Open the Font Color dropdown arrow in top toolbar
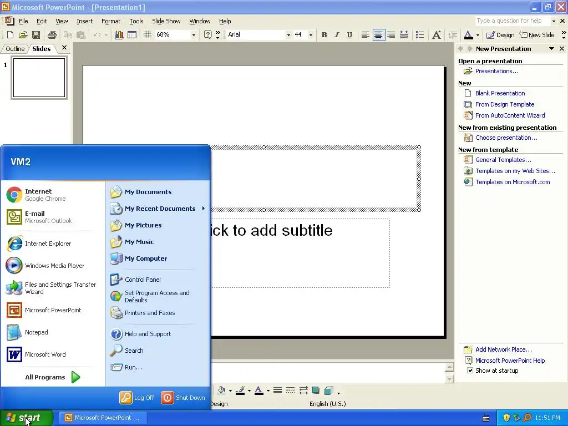The width and height of the screenshot is (568, 426). (478, 35)
